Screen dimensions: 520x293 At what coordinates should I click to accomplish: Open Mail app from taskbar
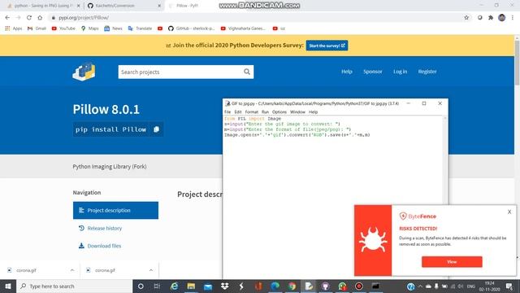click(208, 286)
